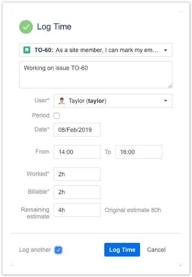Screen dimensions: 192x277
Task: Click the Remaining estimate 4h field
Action: point(77,210)
